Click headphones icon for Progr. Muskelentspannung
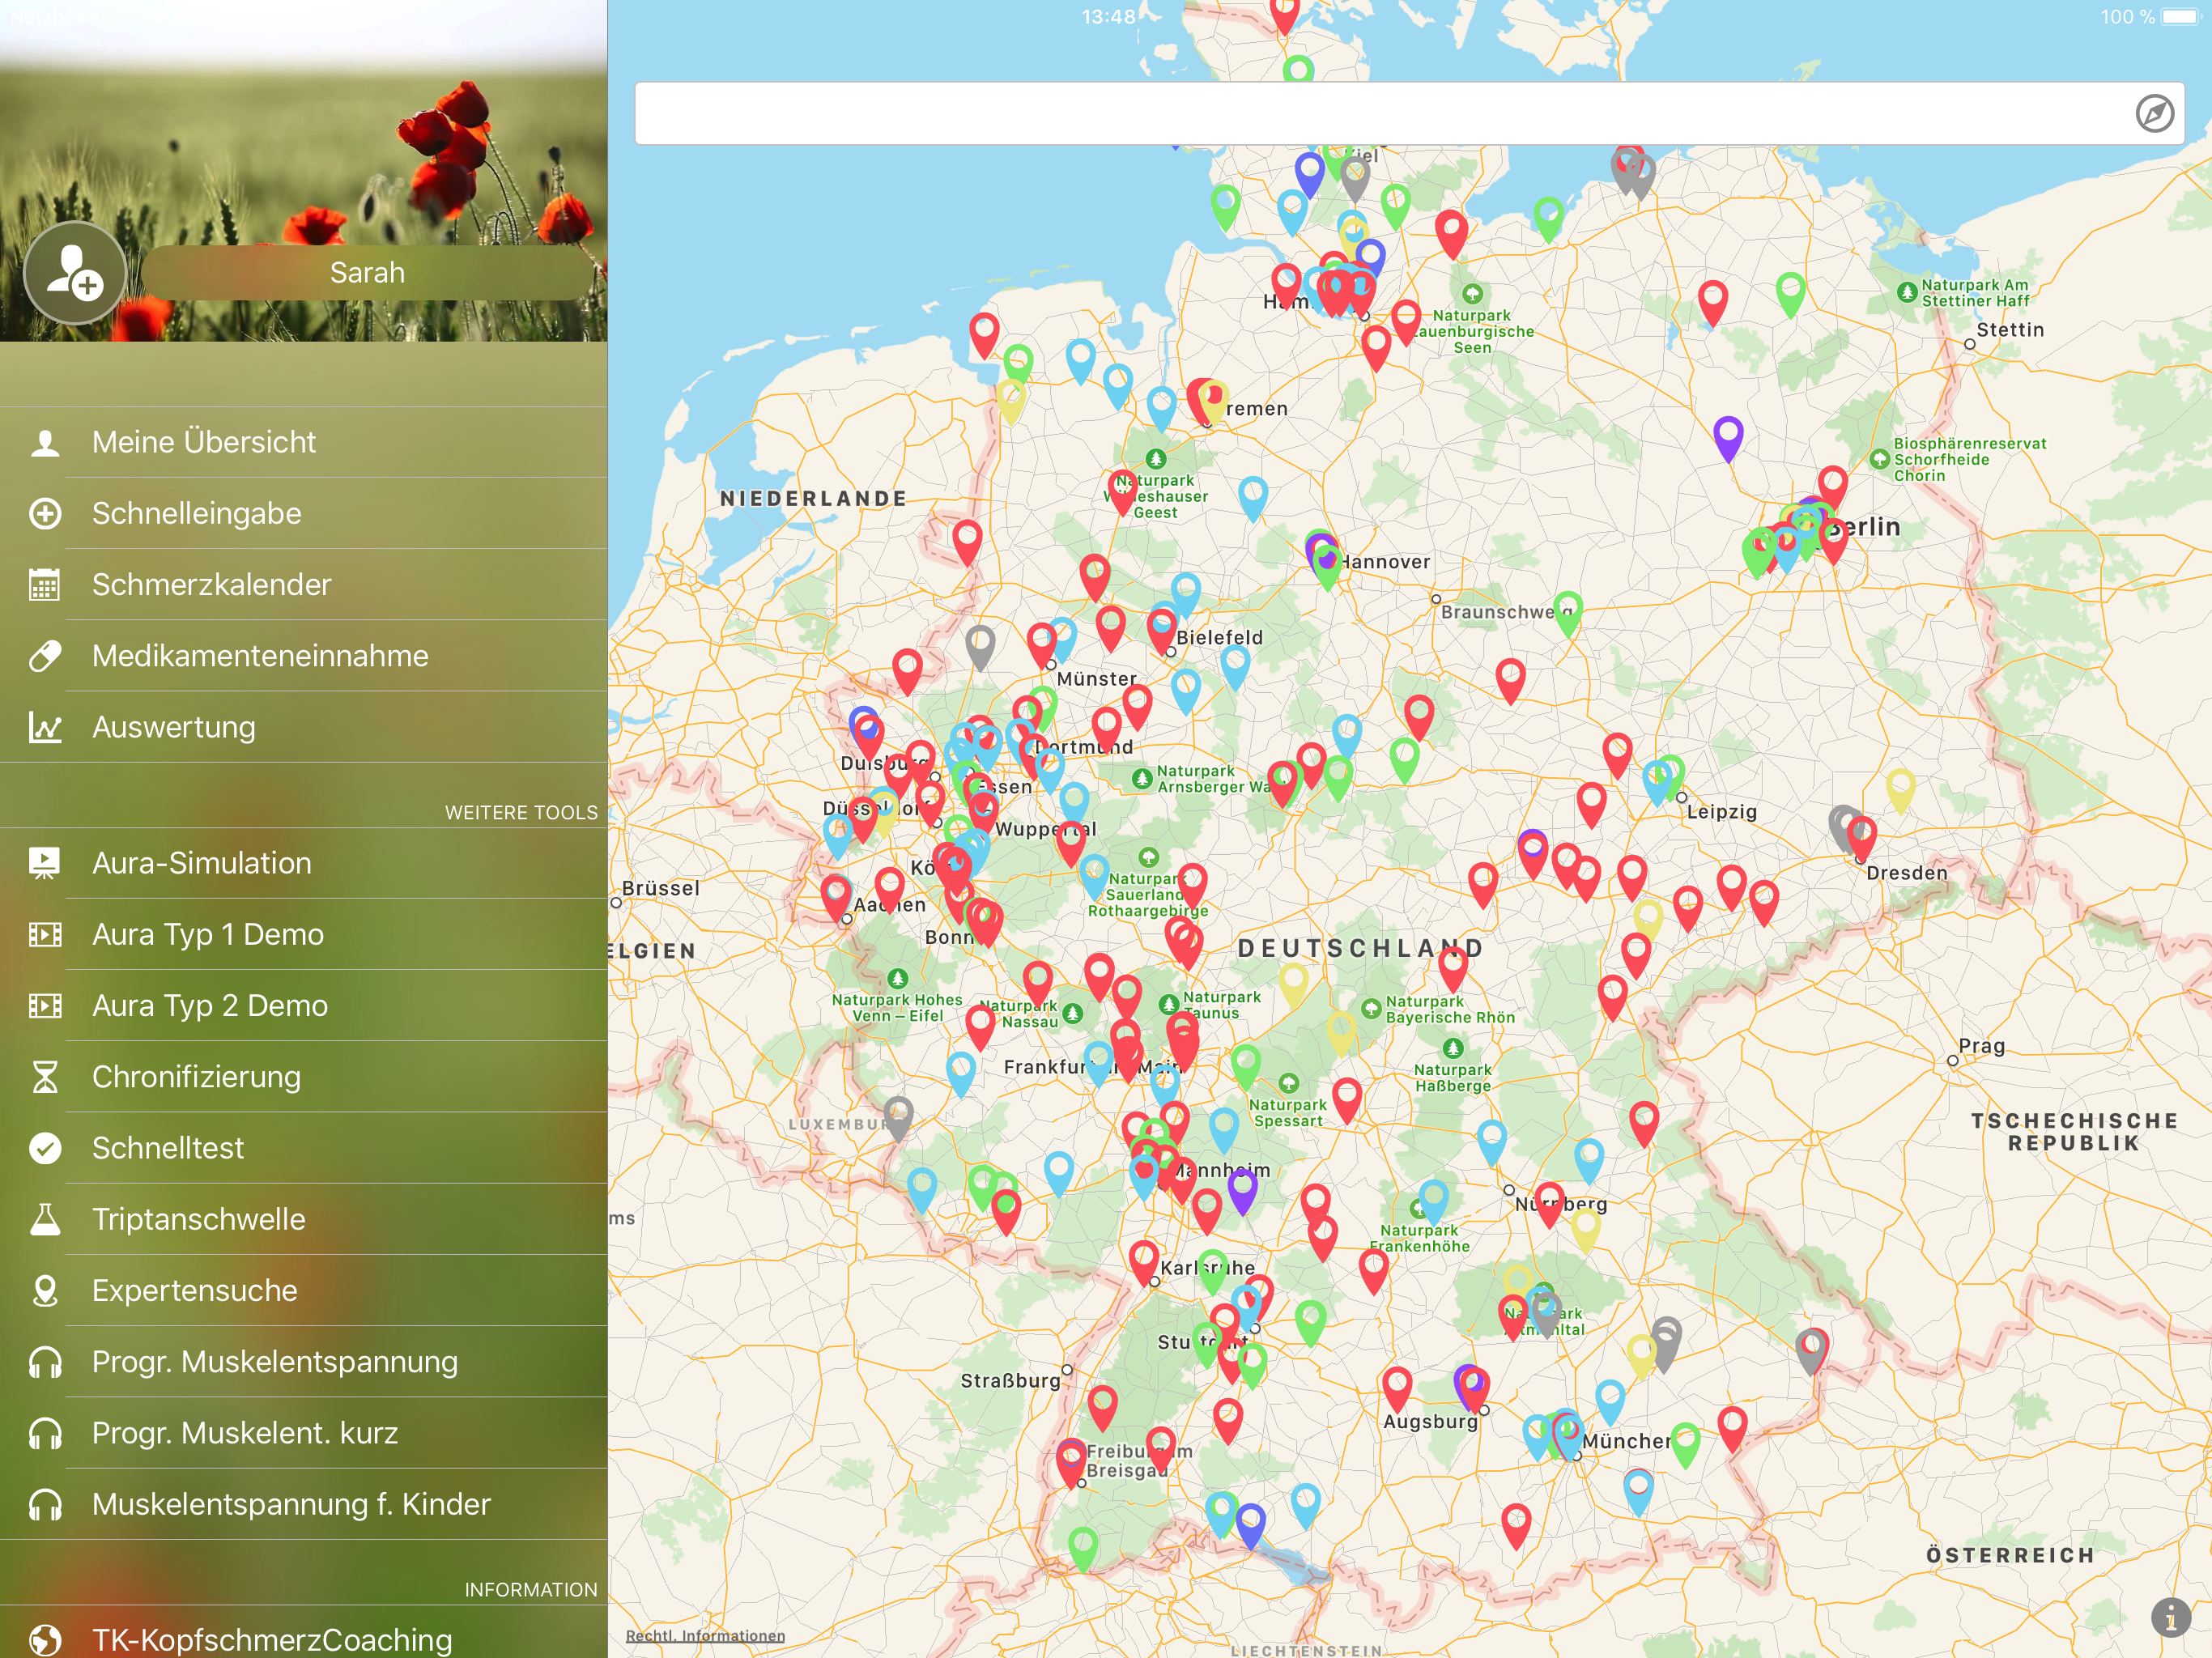 coord(45,1362)
